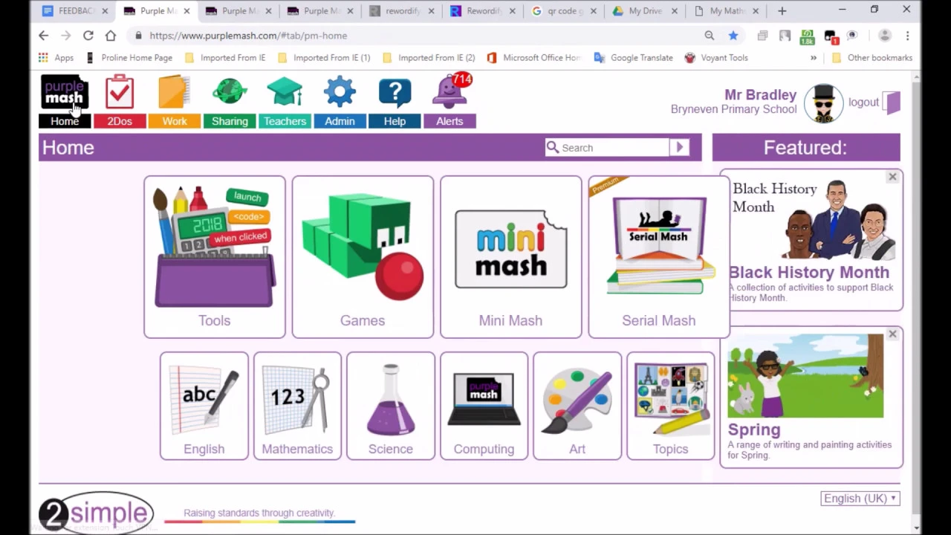Switch to the qr code Google tab
This screenshot has height=535, width=951.
click(565, 11)
